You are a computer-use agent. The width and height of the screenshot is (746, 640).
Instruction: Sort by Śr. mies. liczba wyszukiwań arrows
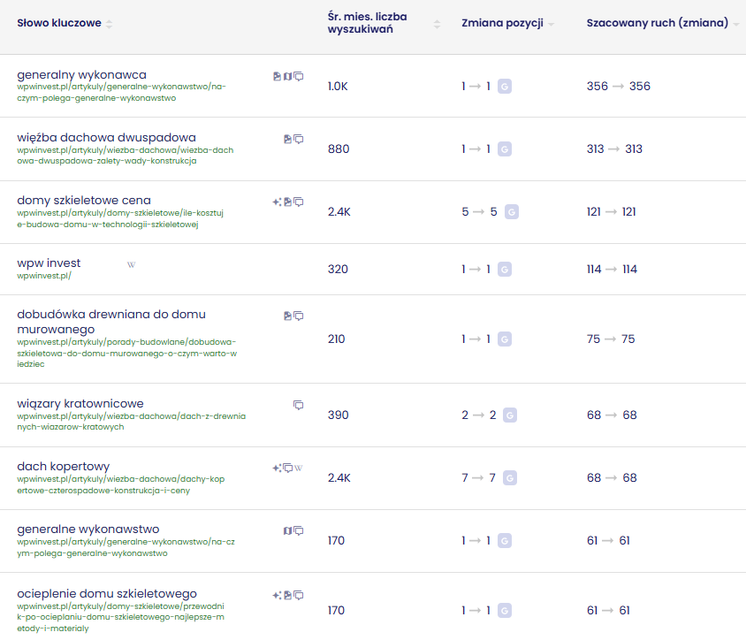[437, 24]
